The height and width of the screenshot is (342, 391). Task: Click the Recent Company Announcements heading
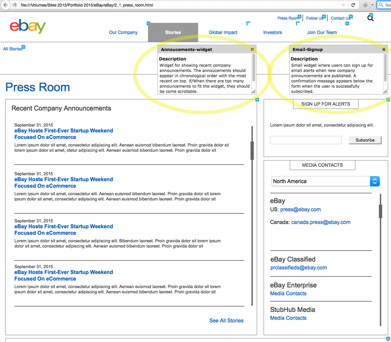pos(61,108)
